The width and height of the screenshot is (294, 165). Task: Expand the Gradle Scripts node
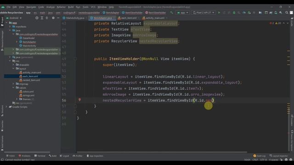click(x=7, y=107)
